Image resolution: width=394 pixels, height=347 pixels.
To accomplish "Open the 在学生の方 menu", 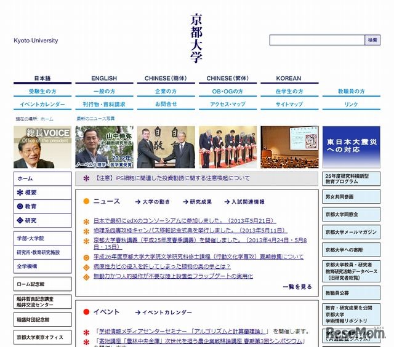I will tap(289, 92).
